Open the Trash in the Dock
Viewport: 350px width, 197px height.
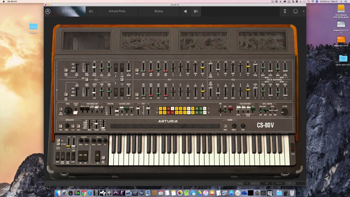click(292, 193)
